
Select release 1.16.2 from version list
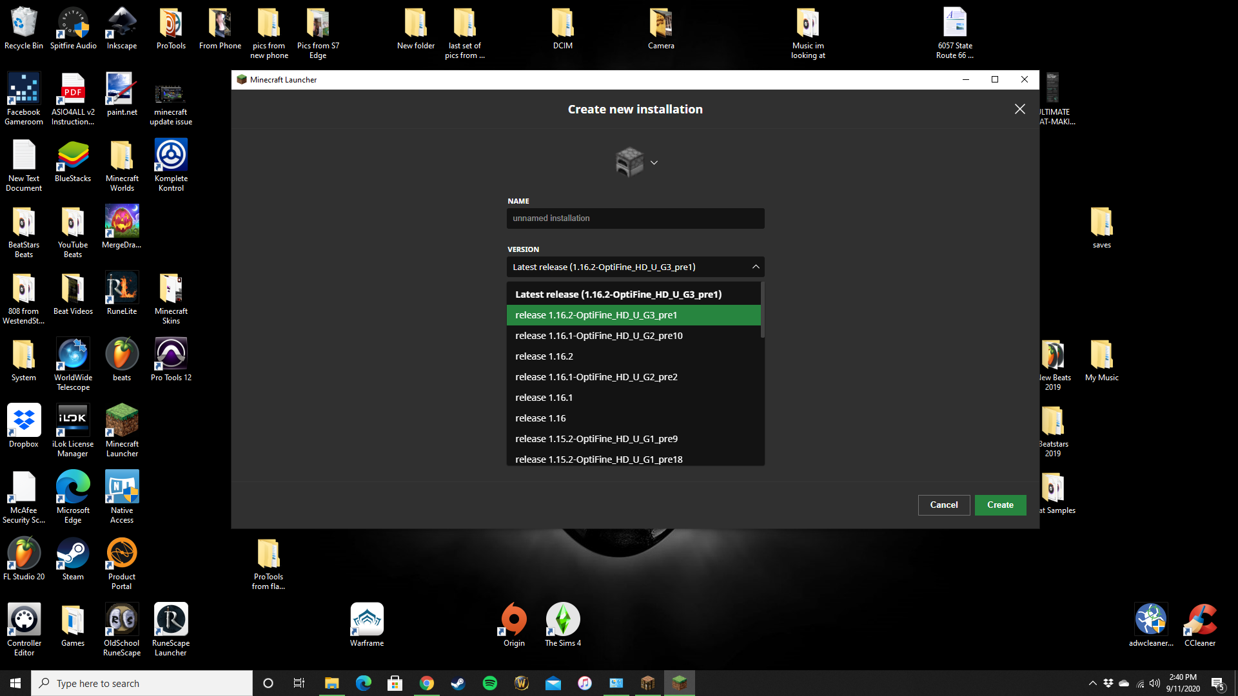click(x=544, y=356)
